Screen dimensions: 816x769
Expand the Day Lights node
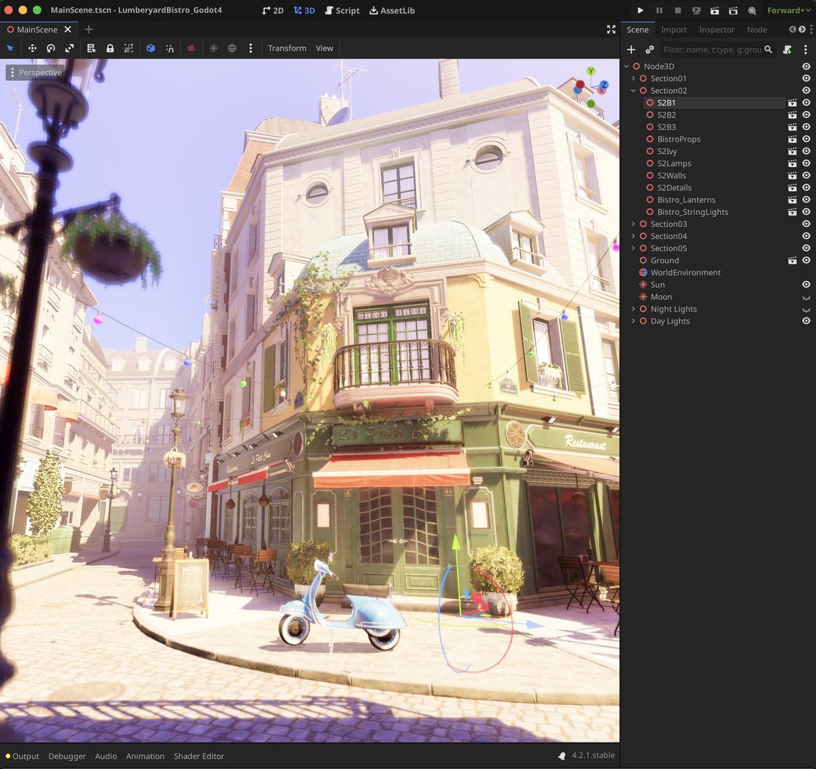(633, 321)
